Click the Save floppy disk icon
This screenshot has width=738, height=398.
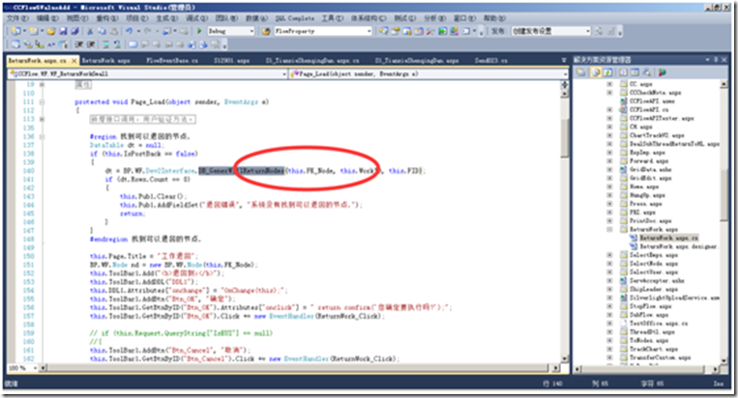63,31
